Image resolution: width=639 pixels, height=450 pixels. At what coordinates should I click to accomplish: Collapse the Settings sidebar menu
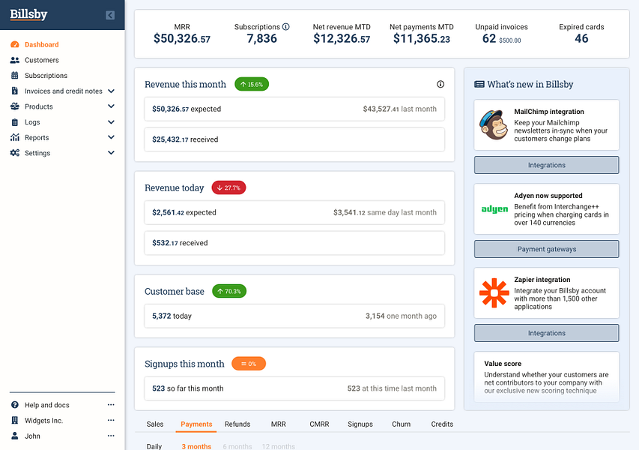coord(111,153)
